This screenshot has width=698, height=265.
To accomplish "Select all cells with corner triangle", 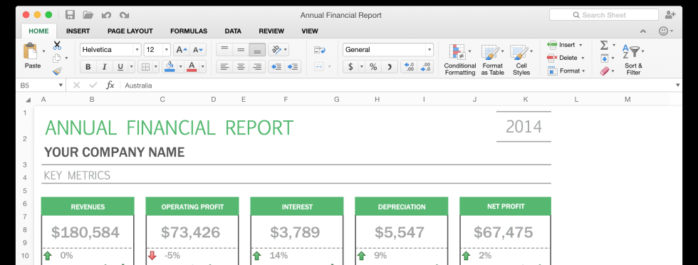I will pos(28,100).
